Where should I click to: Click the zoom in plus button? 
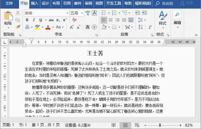(x=180, y=125)
